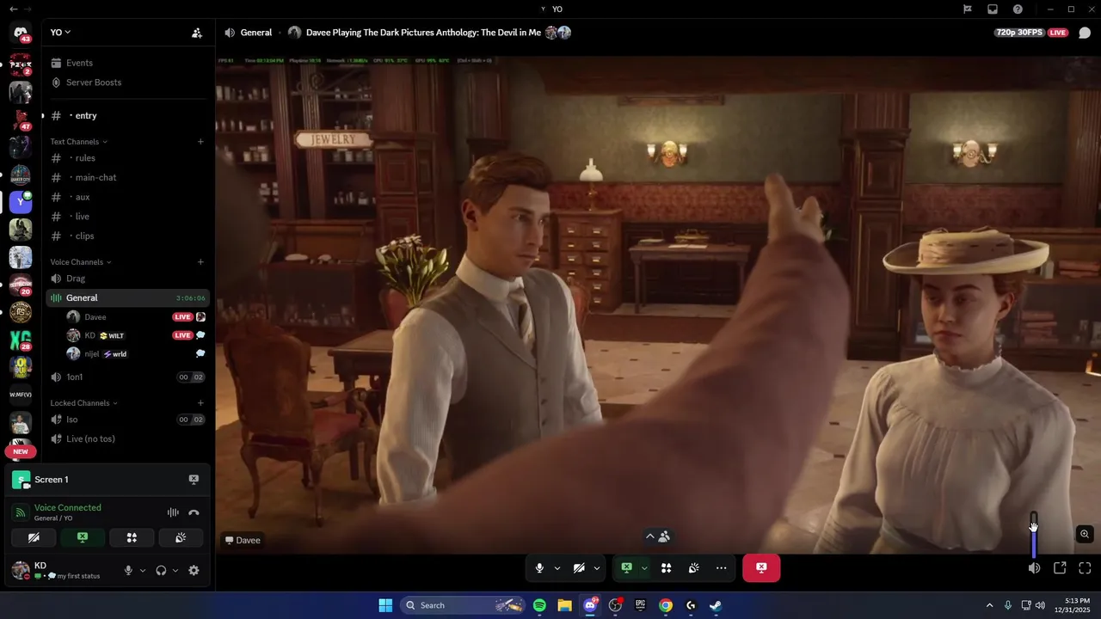The height and width of the screenshot is (619, 1101).
Task: Open Steam from the taskbar
Action: point(716,605)
